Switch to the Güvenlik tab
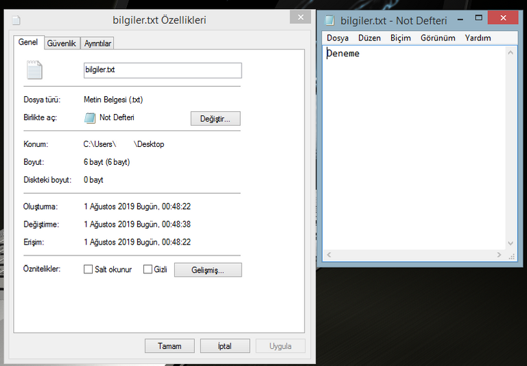This screenshot has height=366, width=527. [62, 43]
